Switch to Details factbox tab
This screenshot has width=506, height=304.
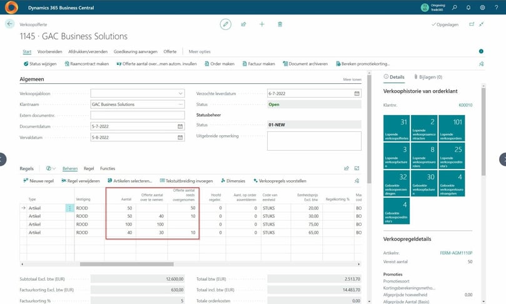tap(394, 77)
